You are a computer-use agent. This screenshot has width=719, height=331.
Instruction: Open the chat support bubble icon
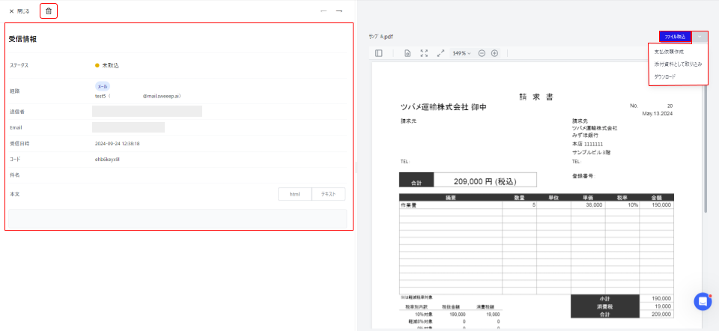[x=703, y=301]
